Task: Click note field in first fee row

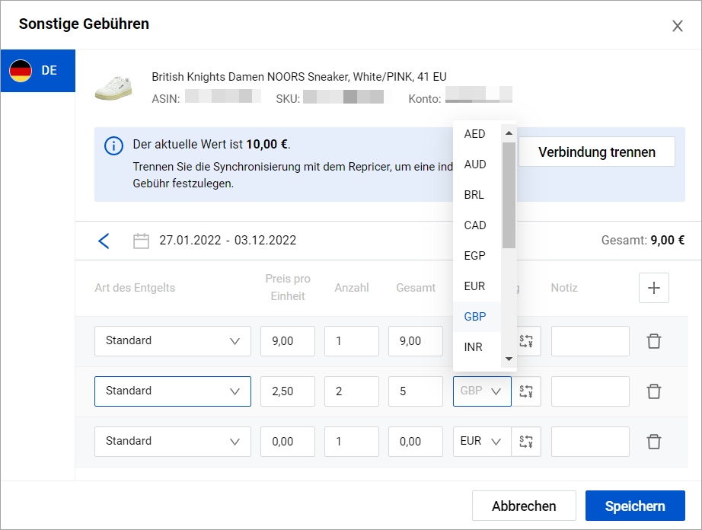Action: [590, 341]
